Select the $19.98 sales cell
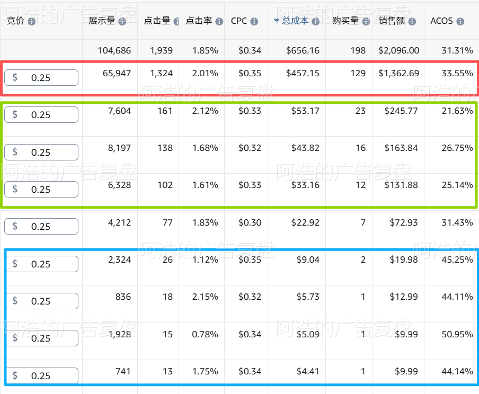Image resolution: width=479 pixels, height=394 pixels. point(404,260)
